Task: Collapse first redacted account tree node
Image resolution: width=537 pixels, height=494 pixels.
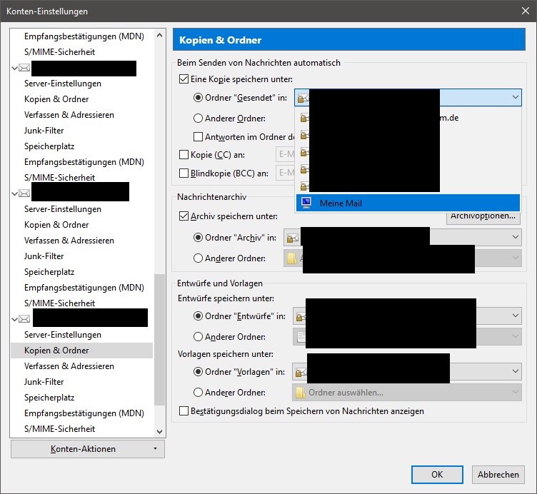Action: pyautogui.click(x=14, y=68)
